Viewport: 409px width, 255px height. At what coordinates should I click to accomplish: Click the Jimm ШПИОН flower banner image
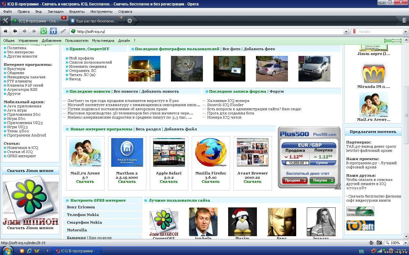tap(31, 200)
